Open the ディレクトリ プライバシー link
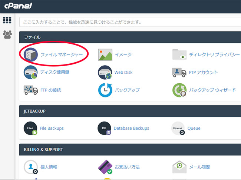This screenshot has width=241, height=180. tap(214, 54)
